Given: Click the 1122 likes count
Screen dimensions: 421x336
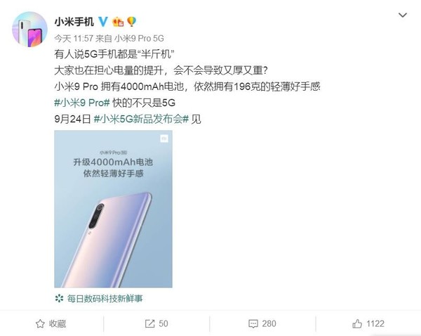Looking at the screenshot, I should click(x=375, y=323).
